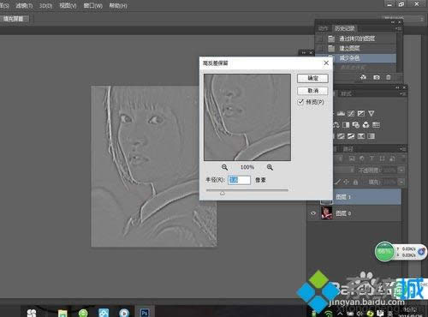Hide the 图层 0 layer eye

click(x=313, y=213)
